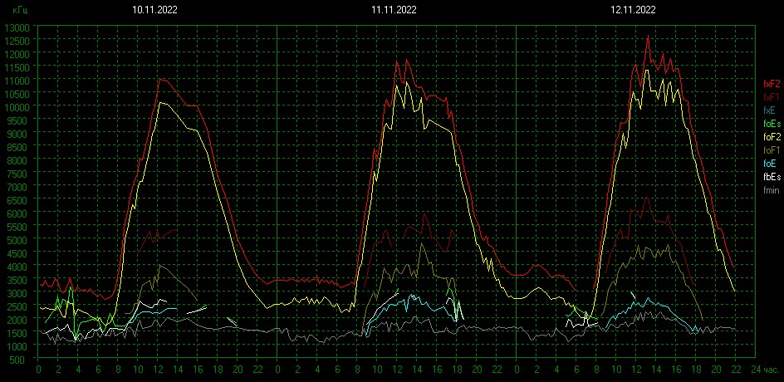The image size is (784, 382).
Task: Select the fxF1 legend entry
Action: [x=771, y=97]
